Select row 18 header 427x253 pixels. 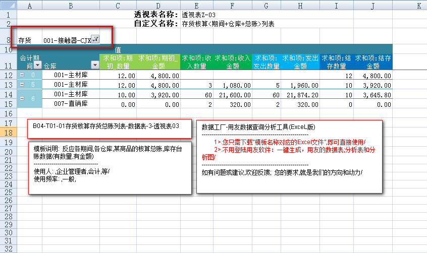(x=8, y=133)
